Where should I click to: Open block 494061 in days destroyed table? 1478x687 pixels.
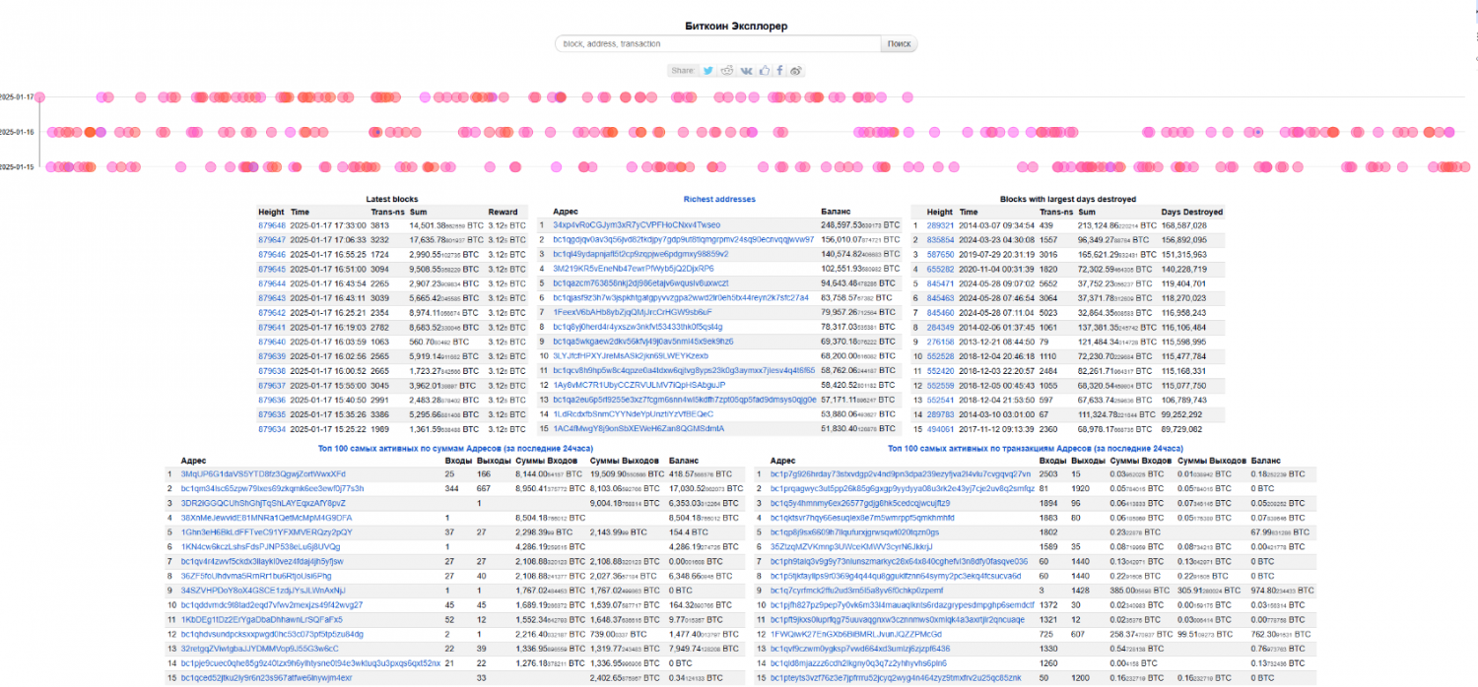(x=940, y=429)
